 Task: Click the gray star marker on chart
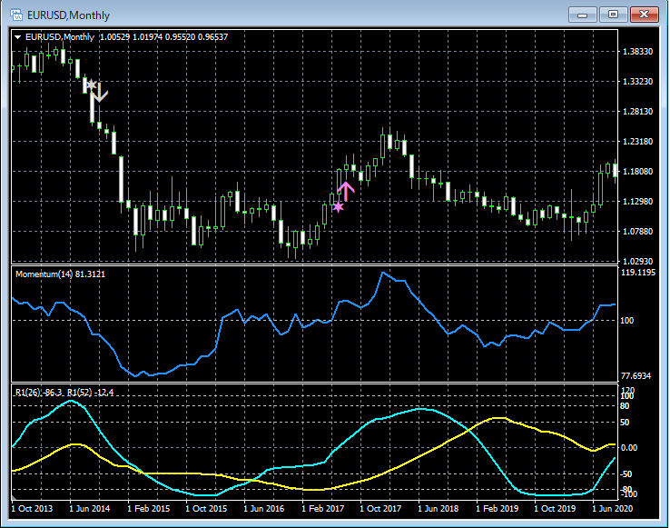[90, 85]
